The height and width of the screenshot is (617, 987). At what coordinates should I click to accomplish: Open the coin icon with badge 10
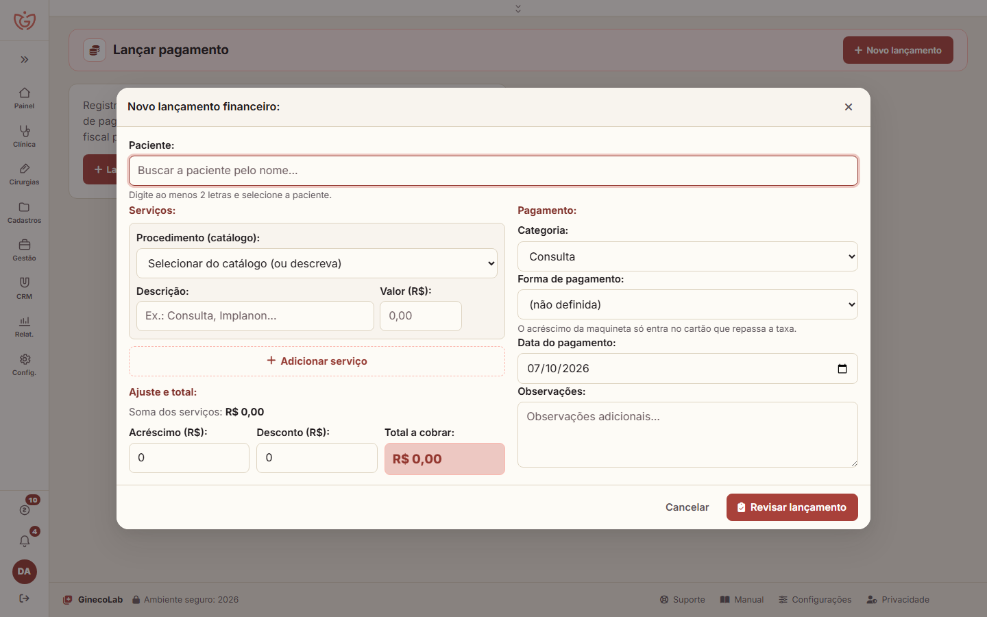pos(25,509)
